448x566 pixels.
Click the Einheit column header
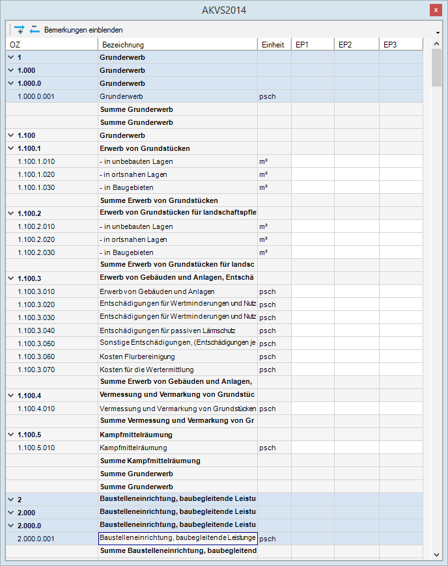click(x=274, y=44)
